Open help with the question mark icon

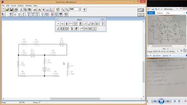point(84,10)
